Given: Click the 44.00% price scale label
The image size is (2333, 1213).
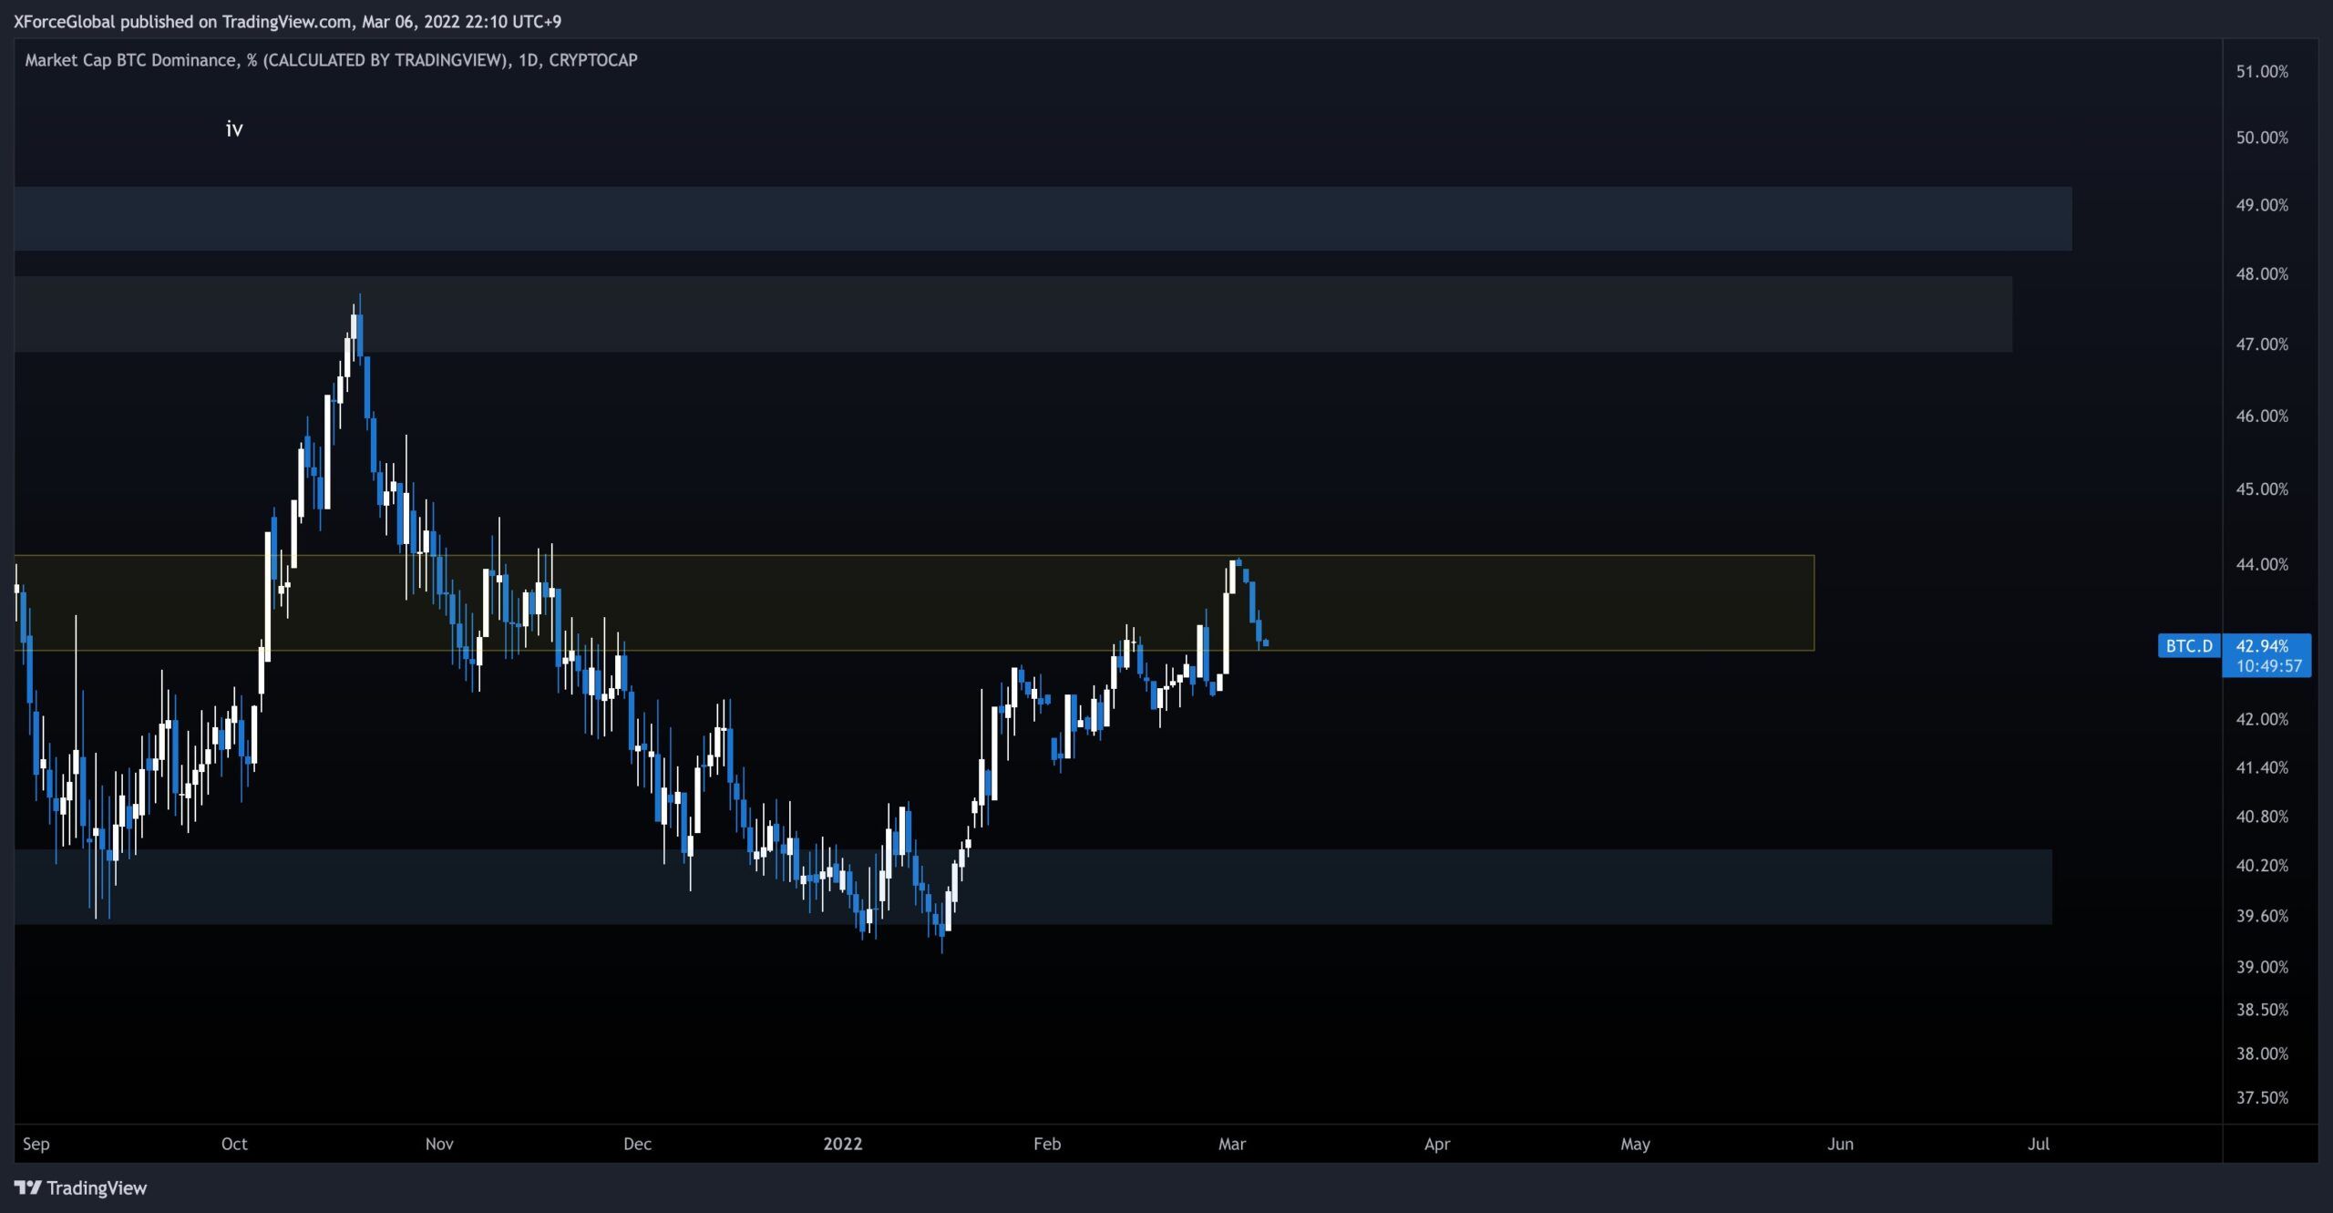Looking at the screenshot, I should click(2262, 564).
